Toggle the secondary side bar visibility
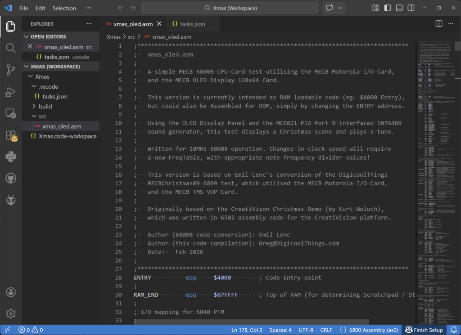This screenshot has height=335, width=461. coord(411,8)
